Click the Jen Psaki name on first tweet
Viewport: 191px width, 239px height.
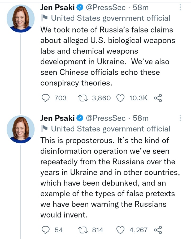57,7
